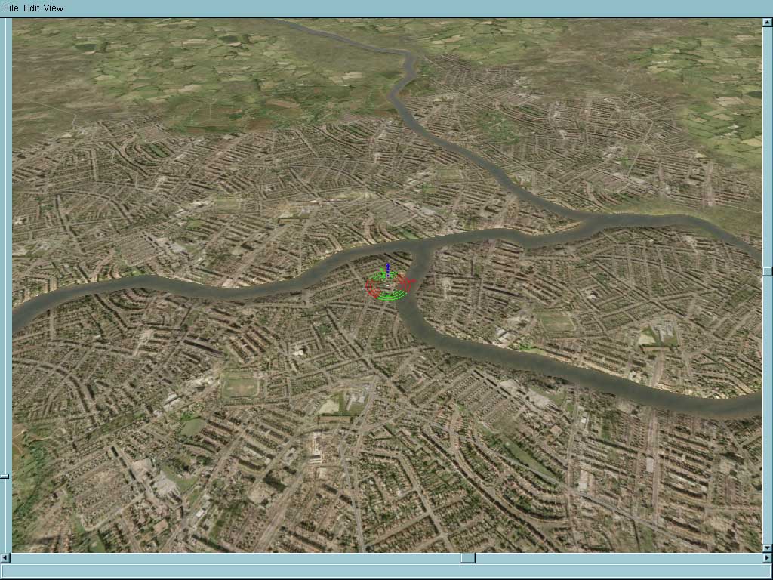Viewport: 773px width, 580px height.
Task: Click the scroll-up arrow on the right scrollbar
Action: tap(768, 23)
